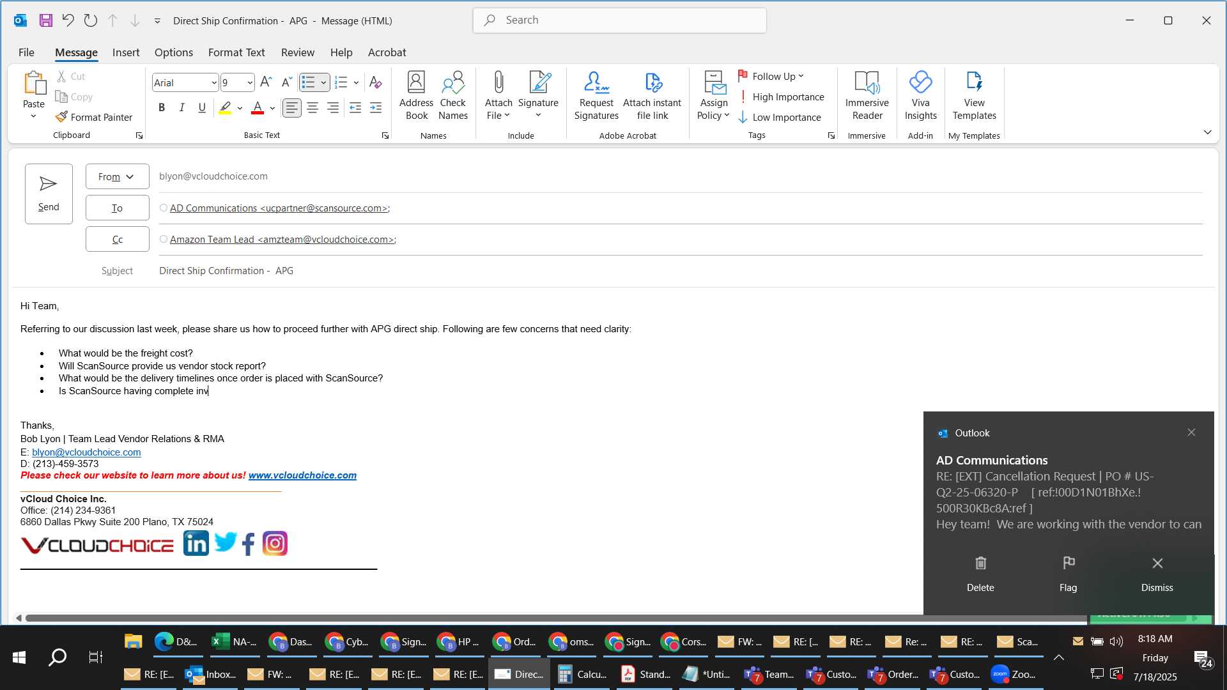The width and height of the screenshot is (1227, 690).
Task: Click the Cc recipients button
Action: (x=118, y=239)
